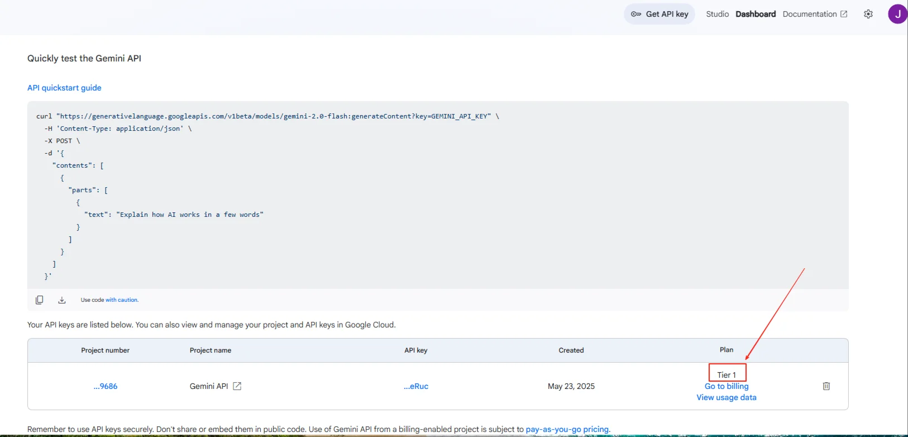Download the curl code snippet

coord(62,300)
